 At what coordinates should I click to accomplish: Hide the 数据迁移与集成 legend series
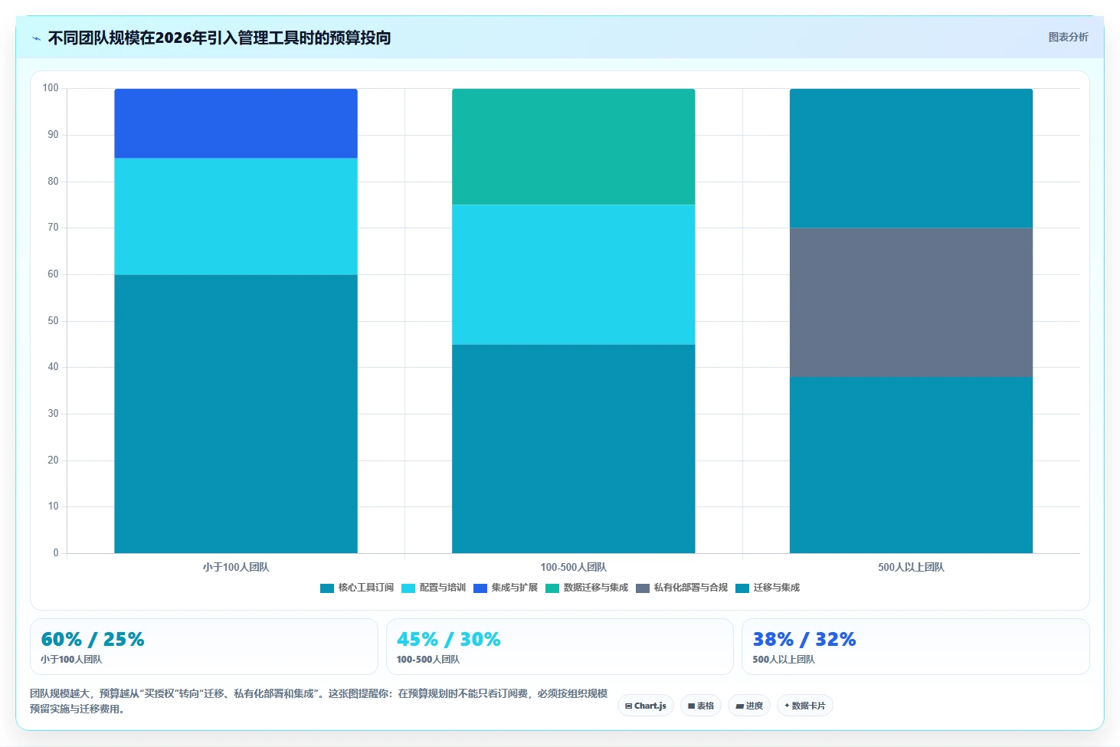(x=587, y=588)
